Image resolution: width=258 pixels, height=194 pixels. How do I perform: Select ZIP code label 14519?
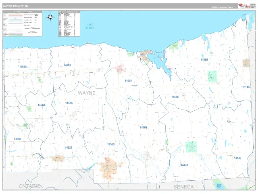[23, 67]
